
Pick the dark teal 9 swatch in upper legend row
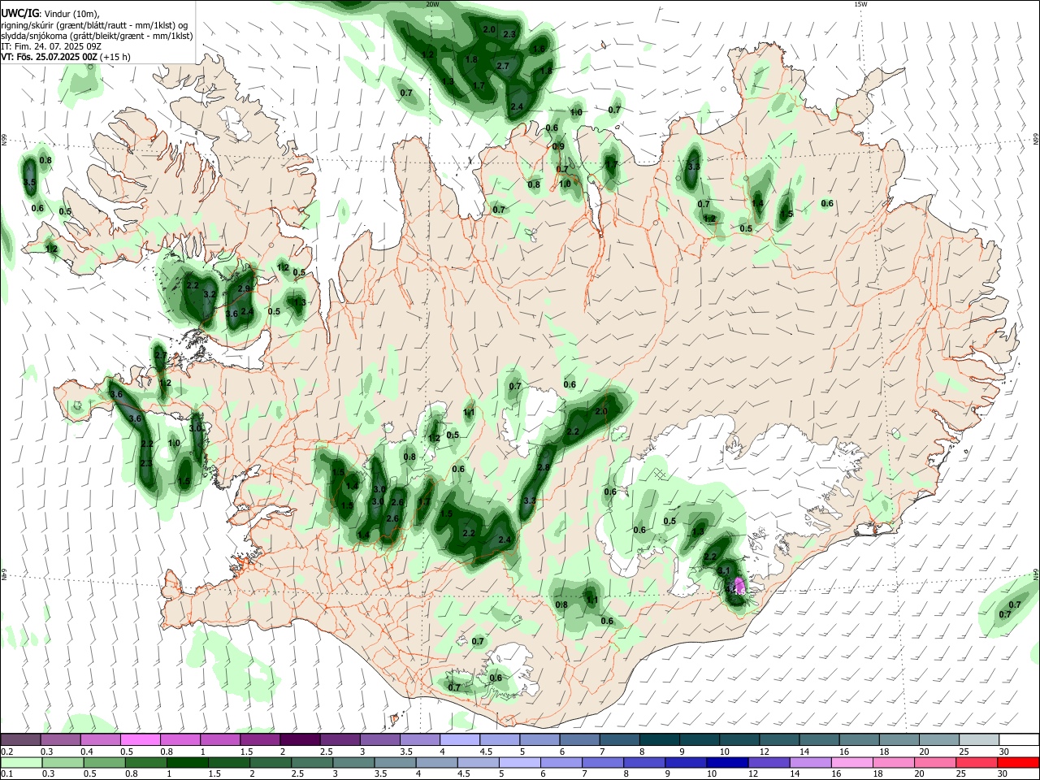699,739
